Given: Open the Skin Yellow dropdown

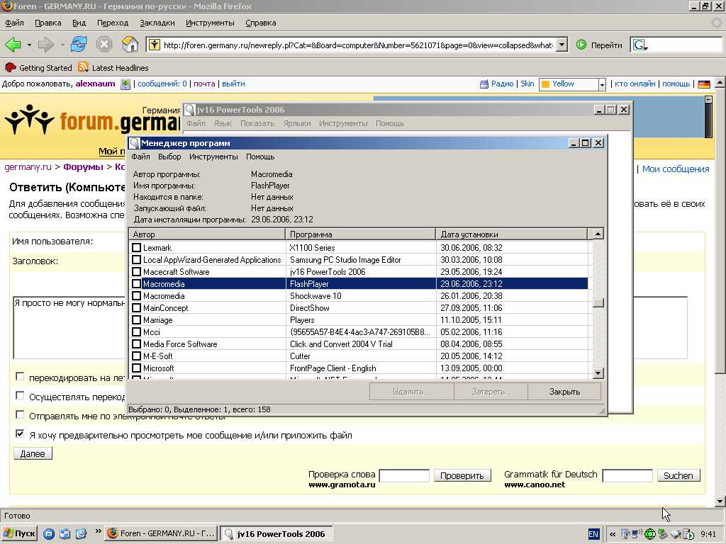Looking at the screenshot, I should [601, 85].
